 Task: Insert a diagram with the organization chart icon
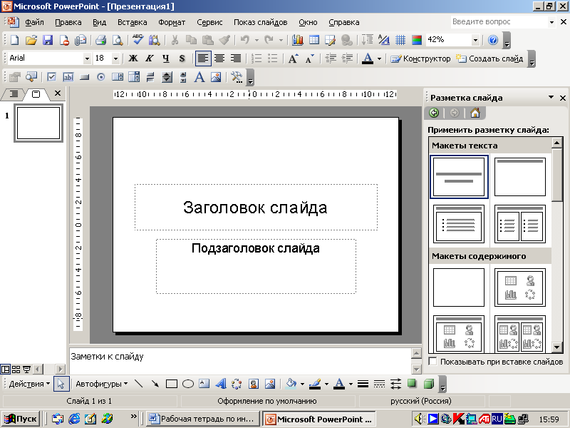point(237,384)
